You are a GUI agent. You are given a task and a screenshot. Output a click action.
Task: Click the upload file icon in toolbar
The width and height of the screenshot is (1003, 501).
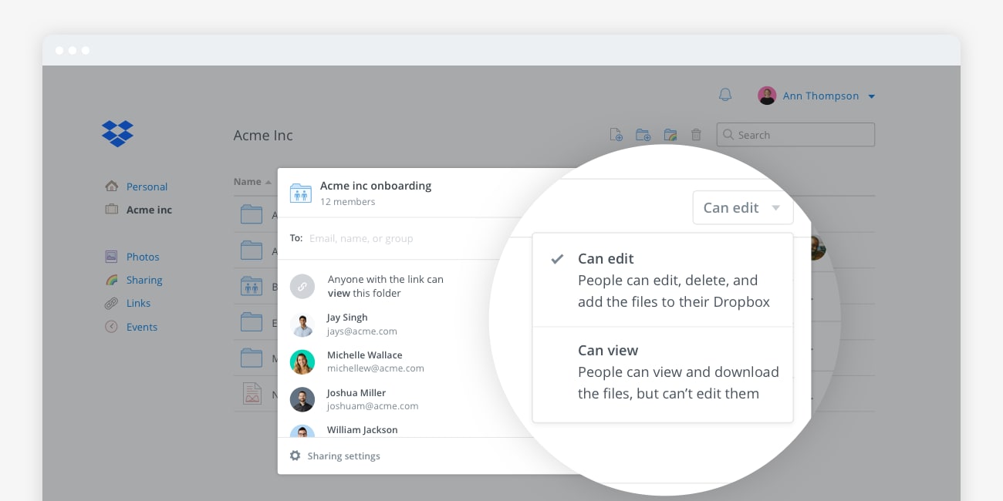coord(616,135)
